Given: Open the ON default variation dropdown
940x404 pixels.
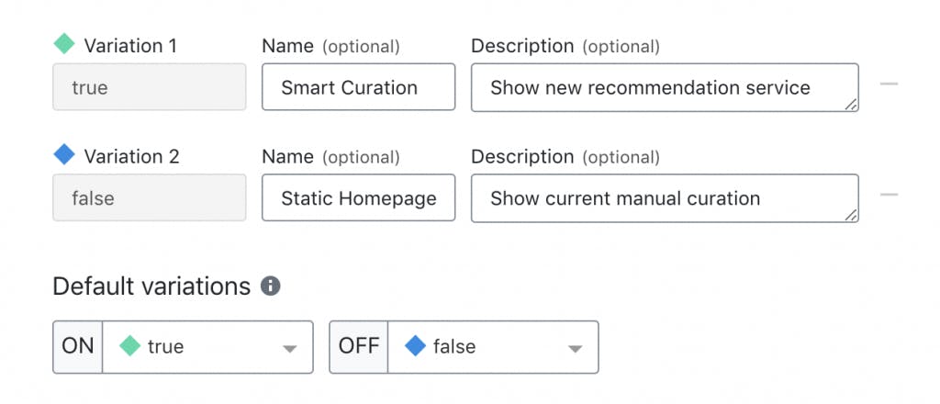Looking at the screenshot, I should (207, 347).
